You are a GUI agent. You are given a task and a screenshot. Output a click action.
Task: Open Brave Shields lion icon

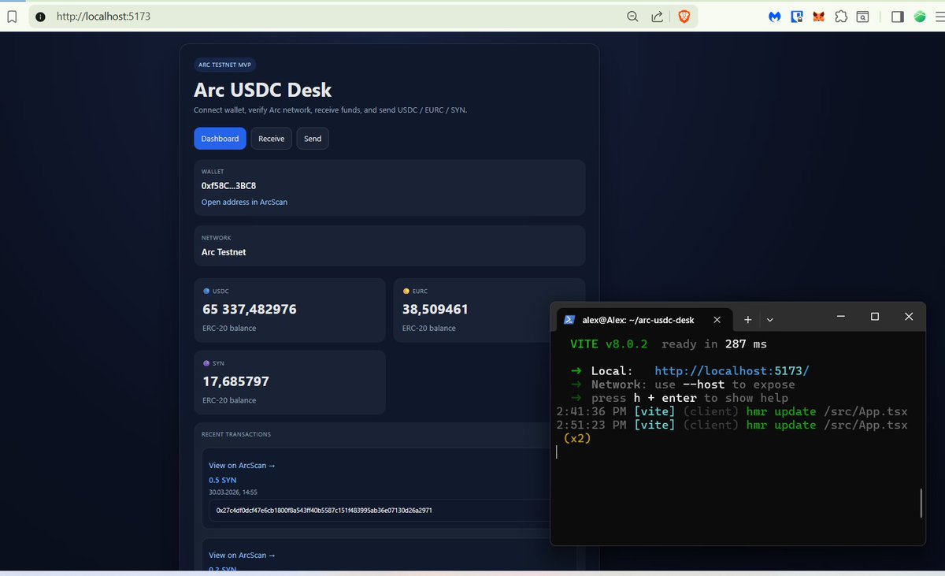[684, 17]
